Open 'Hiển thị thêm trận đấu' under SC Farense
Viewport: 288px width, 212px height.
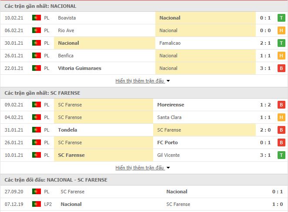[140, 168]
